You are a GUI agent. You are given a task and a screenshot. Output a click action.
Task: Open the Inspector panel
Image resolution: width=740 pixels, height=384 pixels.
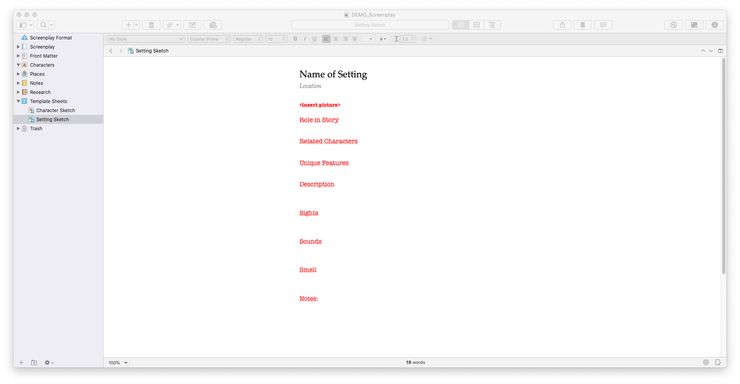(x=715, y=24)
